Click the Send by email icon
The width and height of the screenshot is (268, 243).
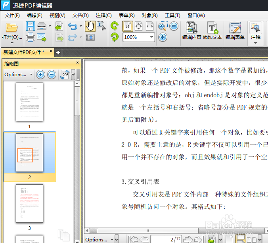point(42,37)
